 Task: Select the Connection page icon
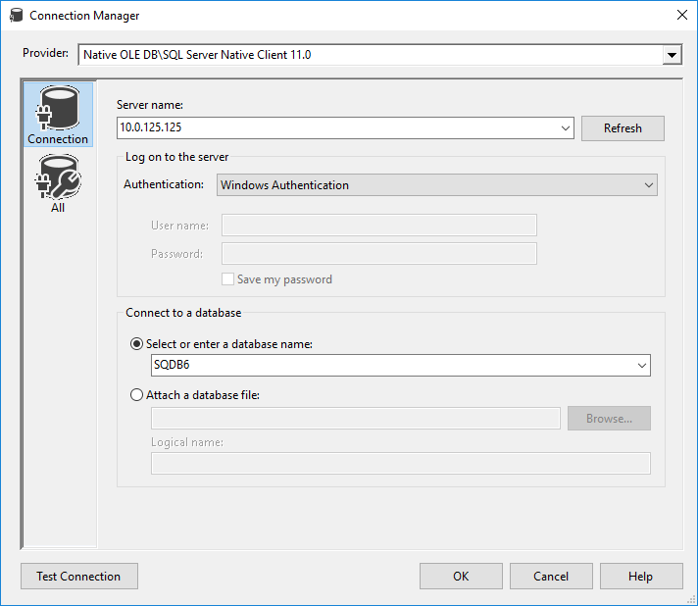coord(58,115)
